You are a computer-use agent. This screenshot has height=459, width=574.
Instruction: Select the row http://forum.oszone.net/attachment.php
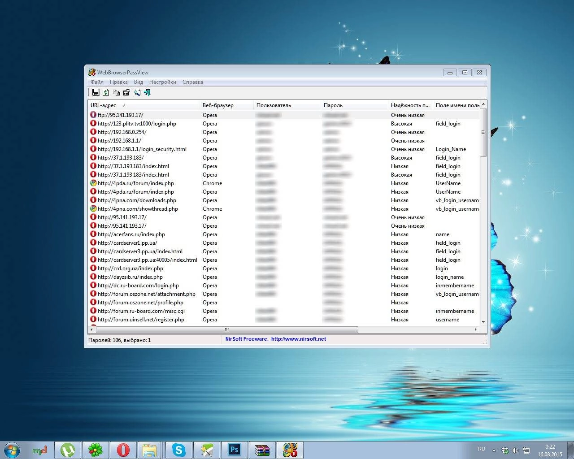[x=284, y=294]
